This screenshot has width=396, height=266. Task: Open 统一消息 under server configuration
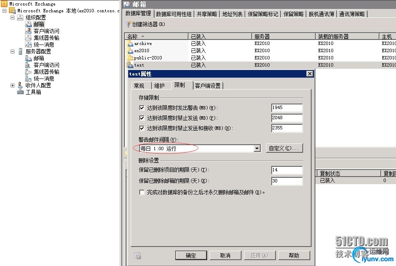[43, 78]
